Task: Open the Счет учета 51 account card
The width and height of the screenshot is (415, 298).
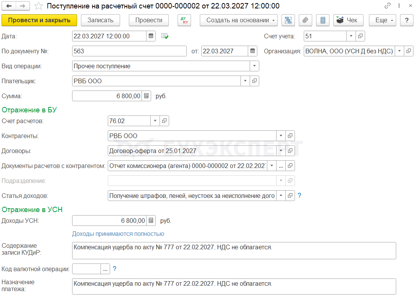Action: click(x=360, y=36)
